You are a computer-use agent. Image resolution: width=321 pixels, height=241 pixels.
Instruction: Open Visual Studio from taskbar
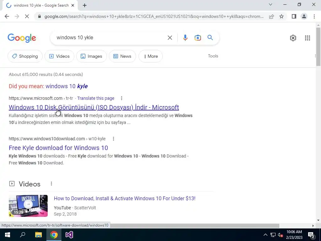(x=69, y=235)
